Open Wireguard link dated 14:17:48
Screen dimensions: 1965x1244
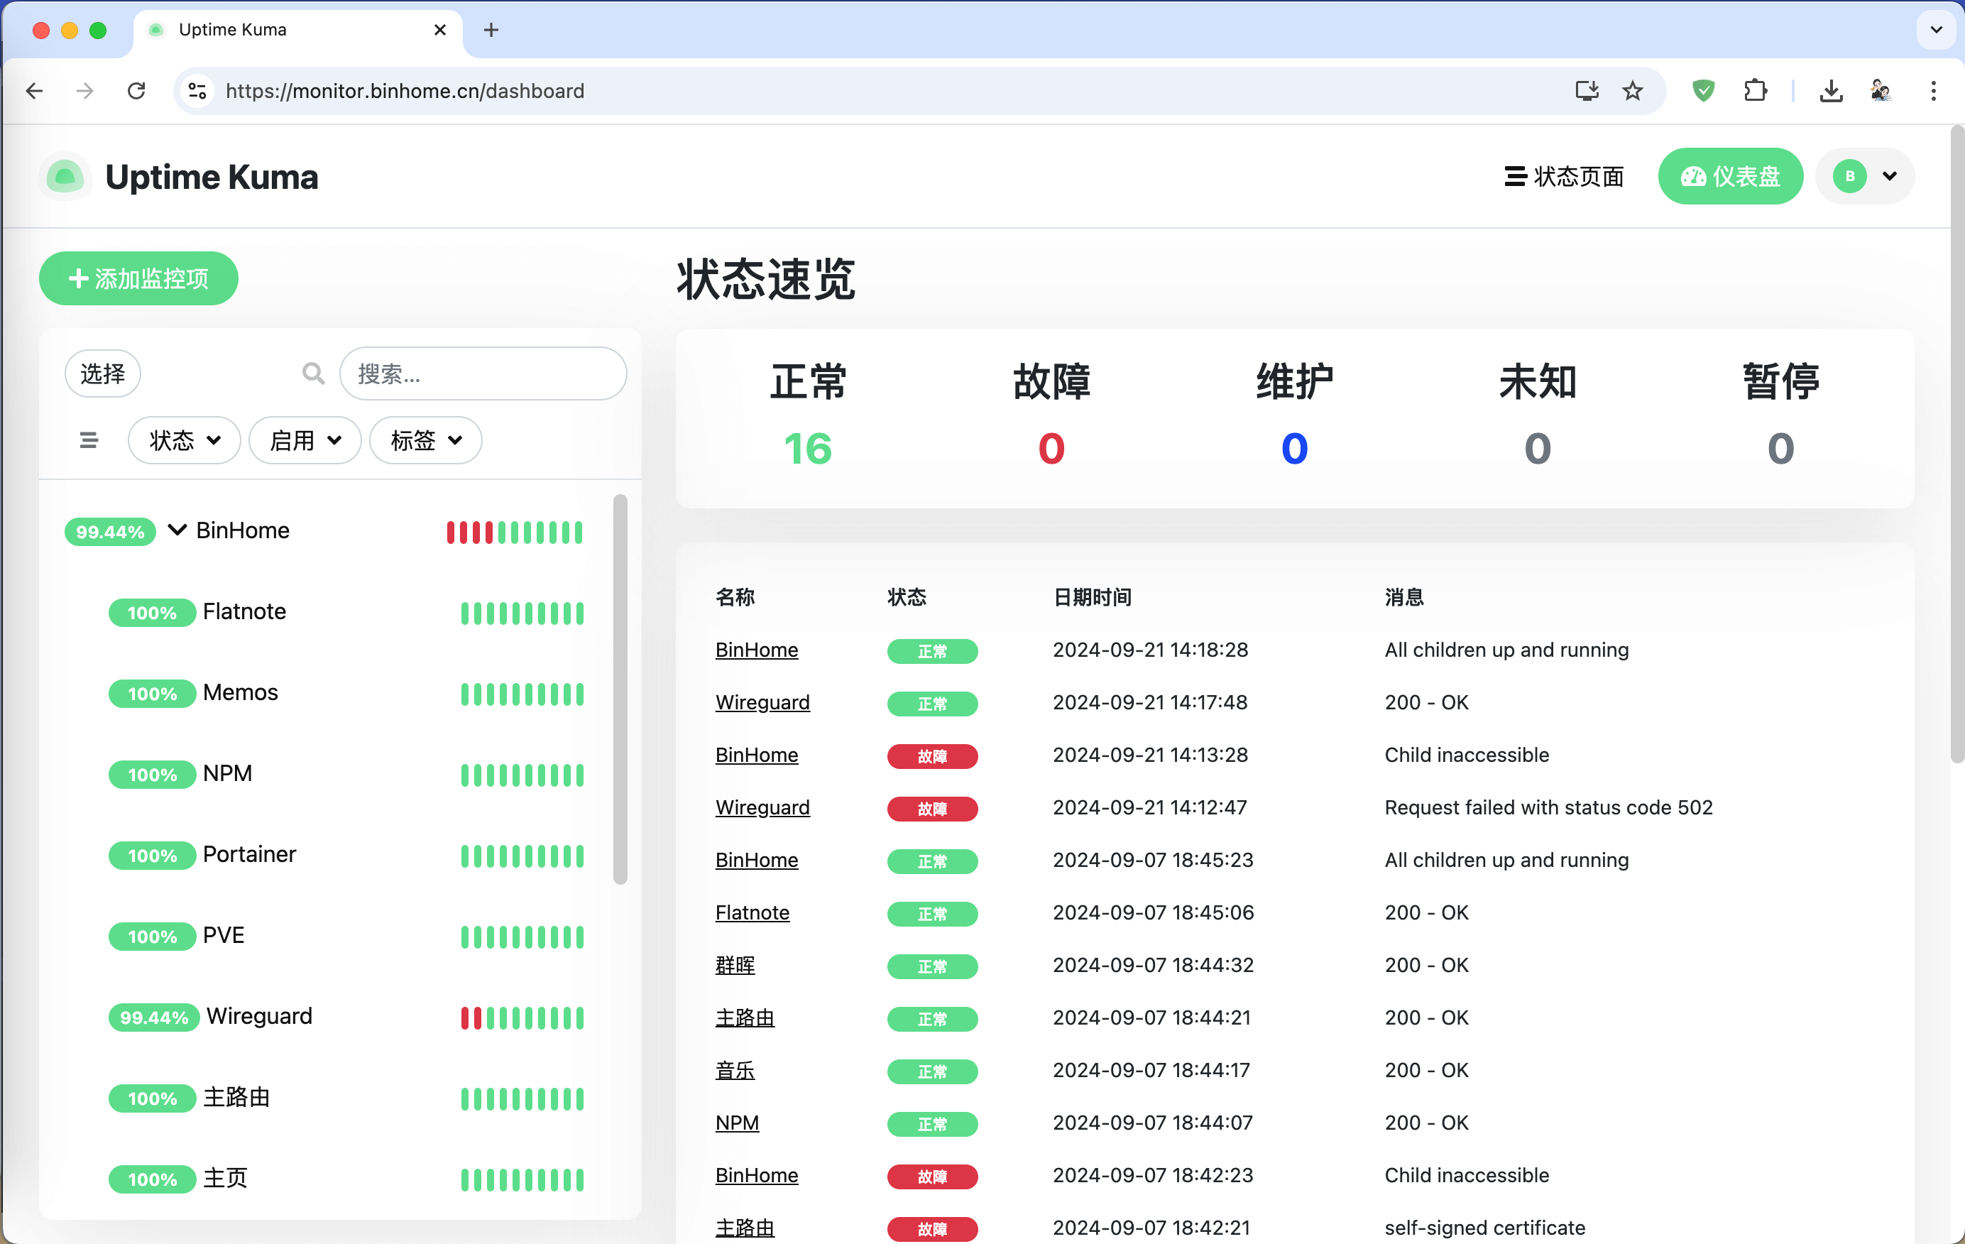click(762, 702)
